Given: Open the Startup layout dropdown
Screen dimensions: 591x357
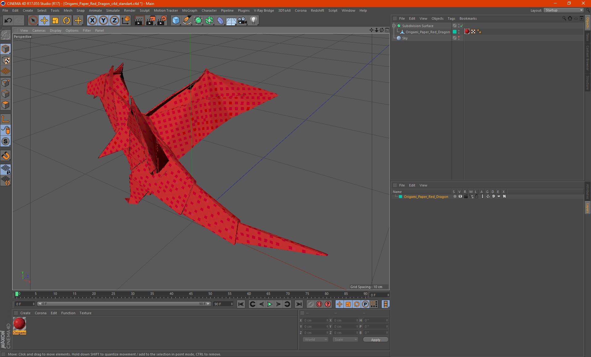Looking at the screenshot, I should point(564,10).
